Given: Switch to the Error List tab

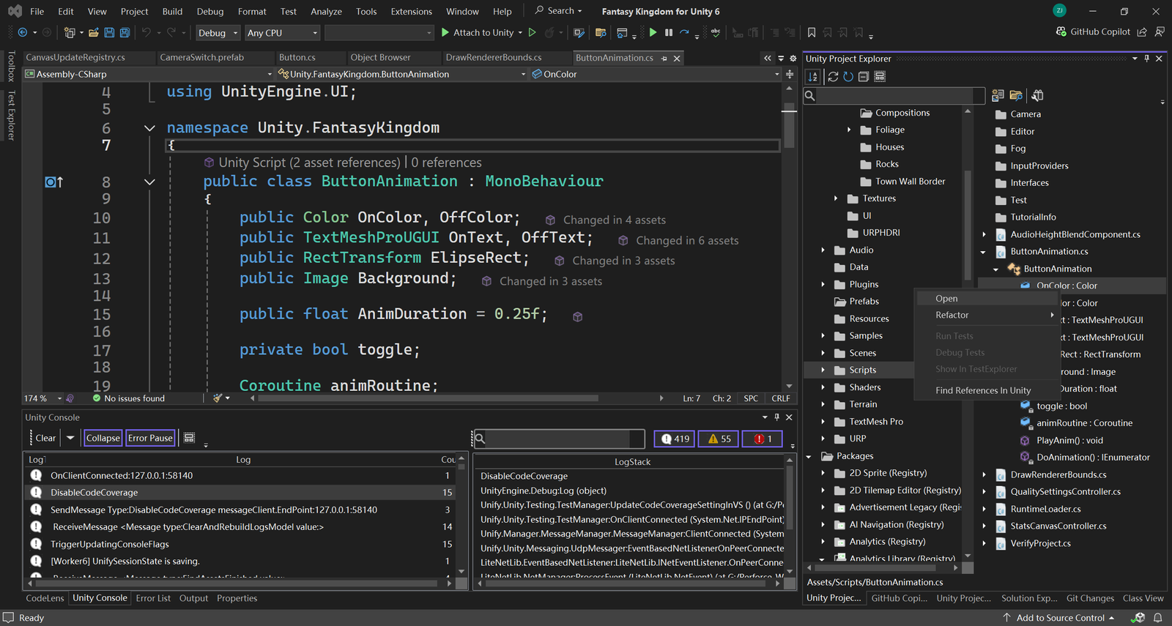Looking at the screenshot, I should click(153, 598).
